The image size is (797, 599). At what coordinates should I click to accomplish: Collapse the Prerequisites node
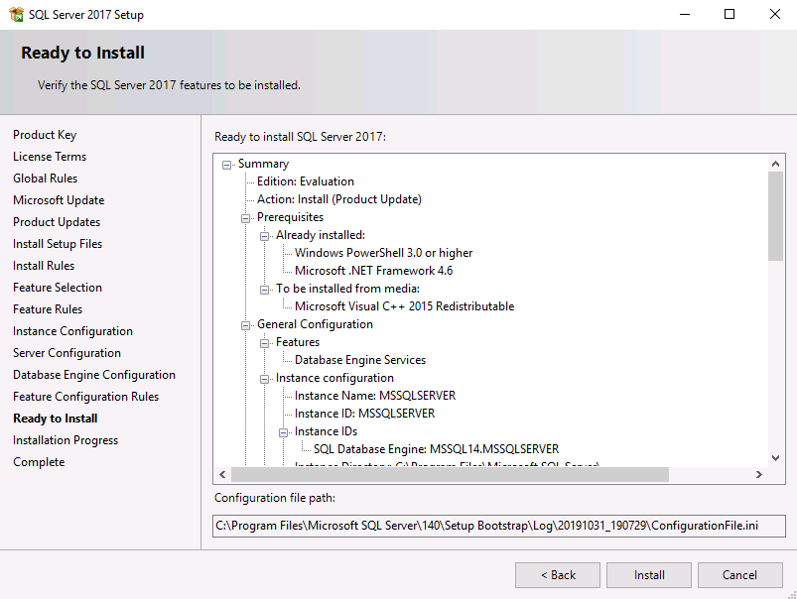tap(245, 218)
